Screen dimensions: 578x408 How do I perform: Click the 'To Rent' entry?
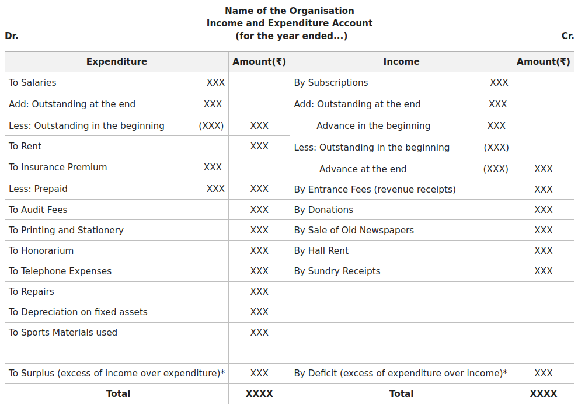click(25, 147)
